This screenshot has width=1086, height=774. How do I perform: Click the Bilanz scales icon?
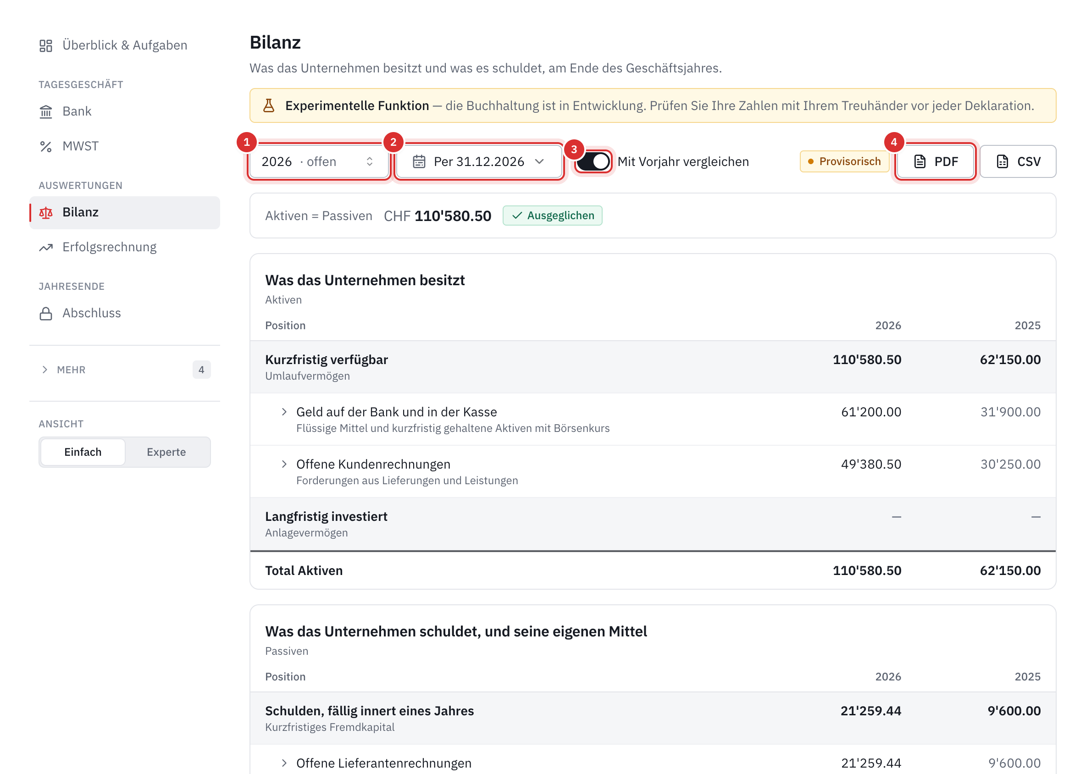(46, 213)
